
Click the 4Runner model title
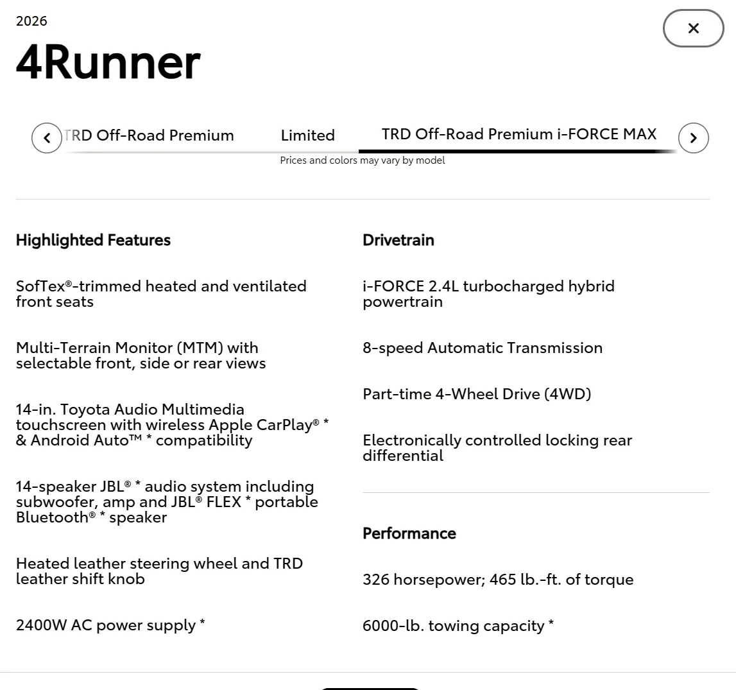coord(108,62)
